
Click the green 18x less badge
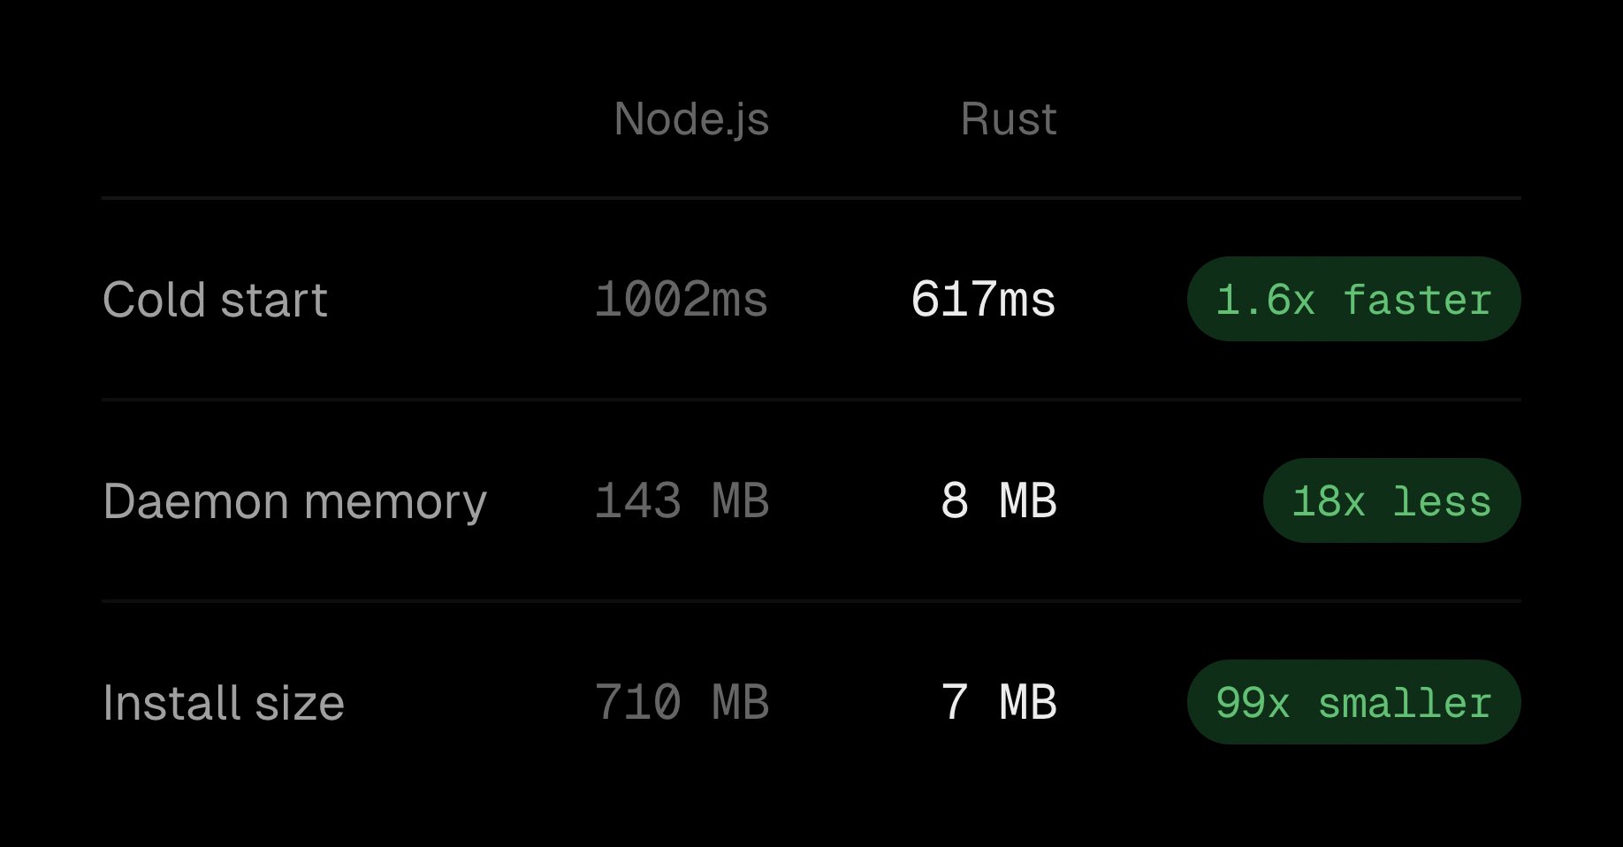[1391, 501]
